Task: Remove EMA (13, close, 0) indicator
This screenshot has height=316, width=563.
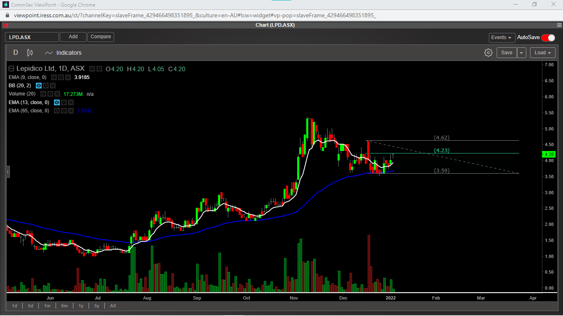Action: coord(71,102)
